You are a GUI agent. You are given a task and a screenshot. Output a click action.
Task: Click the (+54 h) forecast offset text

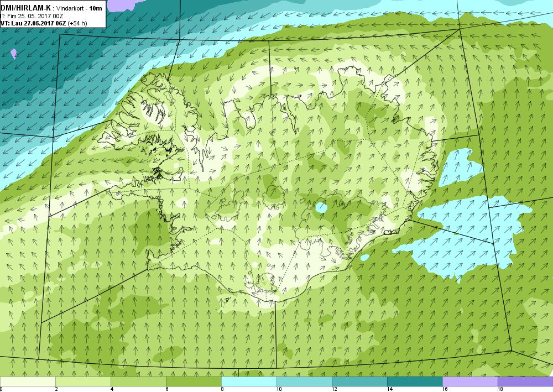77,23
